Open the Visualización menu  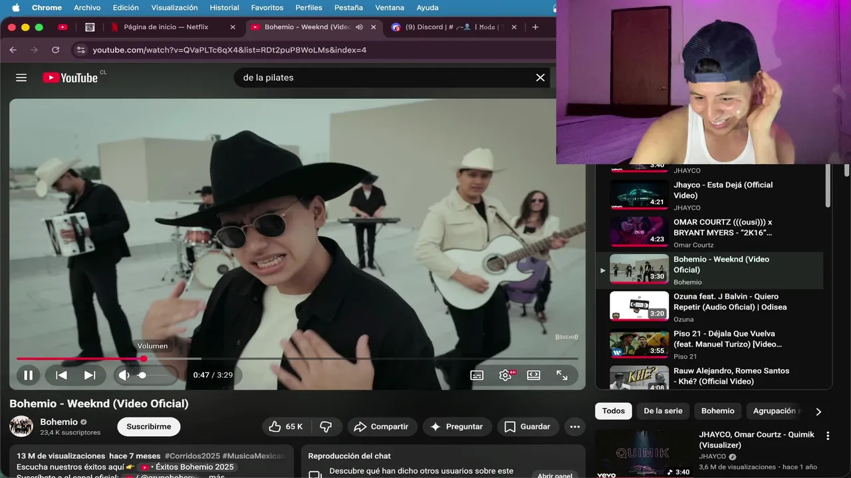tap(174, 8)
